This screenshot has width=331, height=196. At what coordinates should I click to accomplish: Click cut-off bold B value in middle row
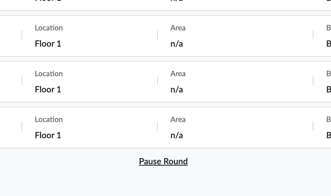click(x=329, y=89)
